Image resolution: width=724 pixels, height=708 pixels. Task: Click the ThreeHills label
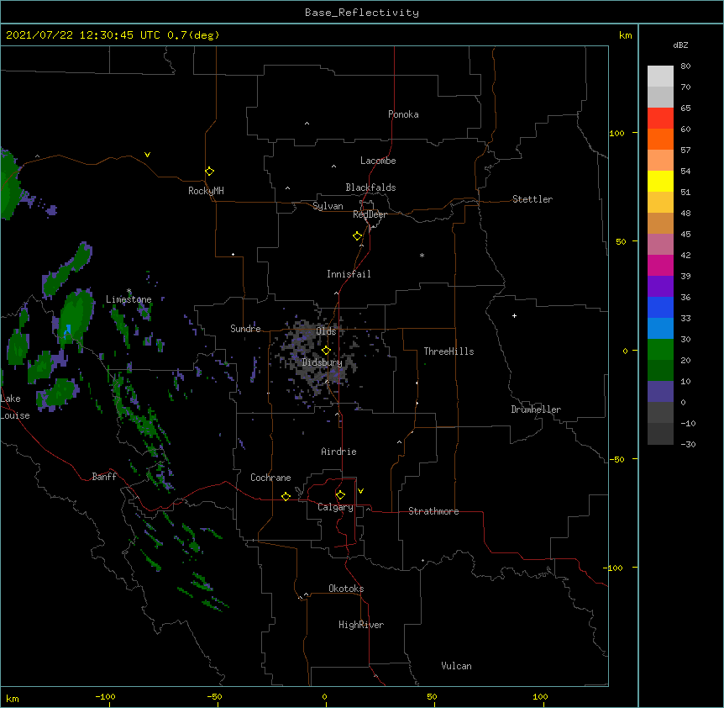click(x=449, y=351)
